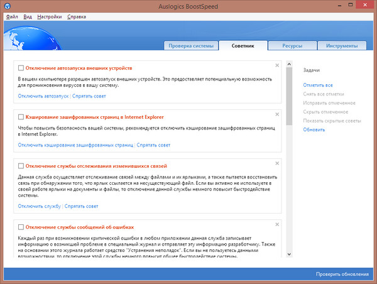Close the error reporting service advice card
The width and height of the screenshot is (377, 284).
[277, 225]
